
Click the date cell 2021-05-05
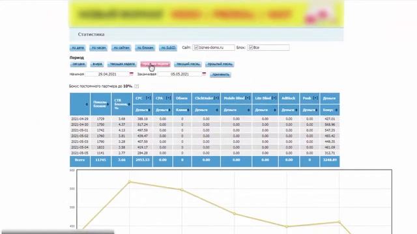pos(79,153)
